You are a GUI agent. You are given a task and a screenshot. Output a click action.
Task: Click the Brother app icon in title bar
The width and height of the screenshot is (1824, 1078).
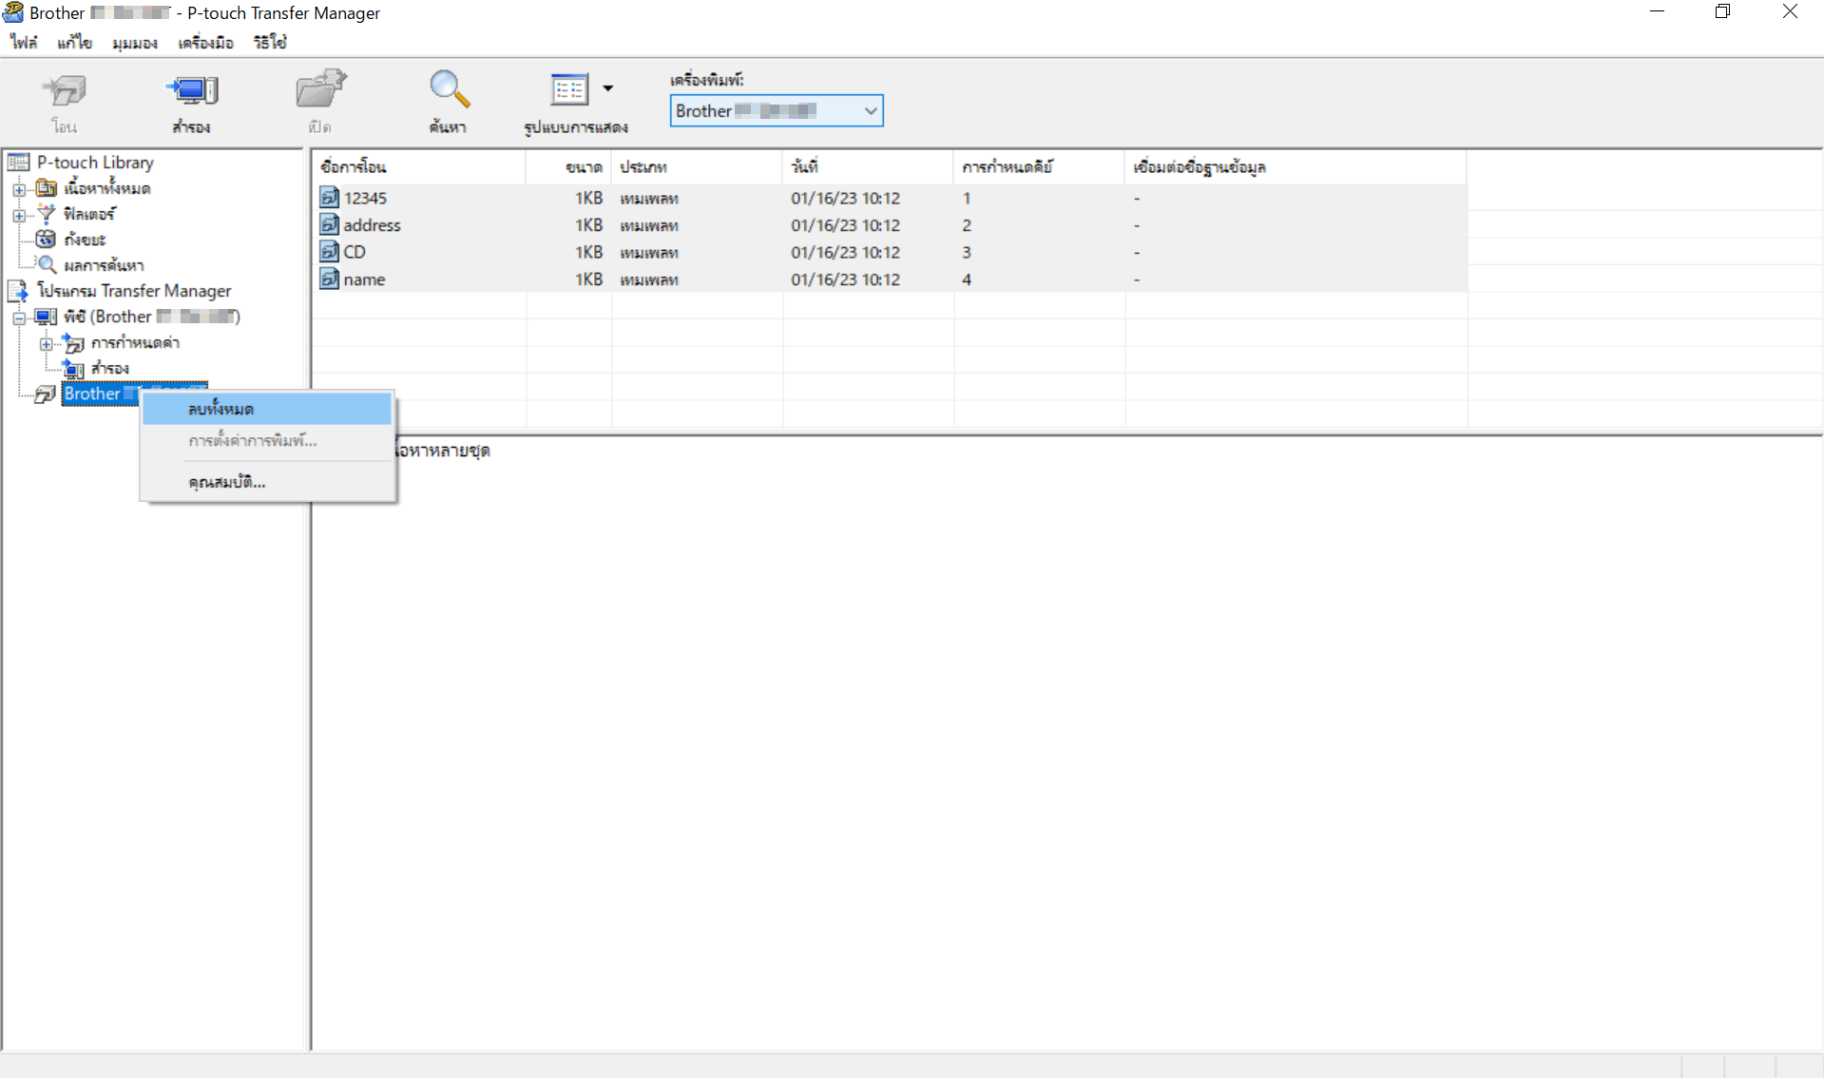coord(13,12)
